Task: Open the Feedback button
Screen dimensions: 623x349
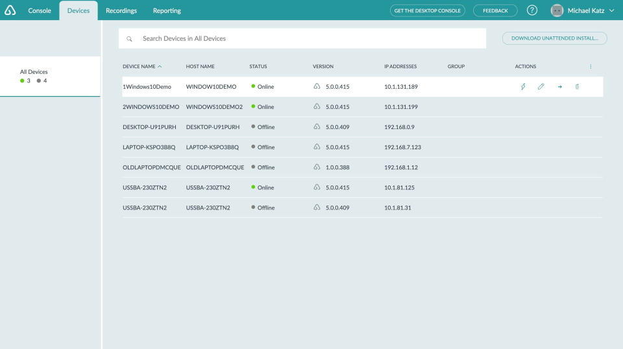Action: coord(495,11)
